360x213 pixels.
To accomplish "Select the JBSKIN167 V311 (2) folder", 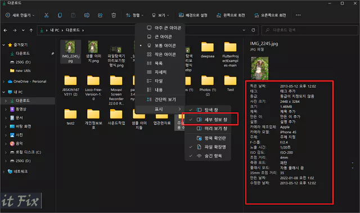I will click(x=70, y=86).
